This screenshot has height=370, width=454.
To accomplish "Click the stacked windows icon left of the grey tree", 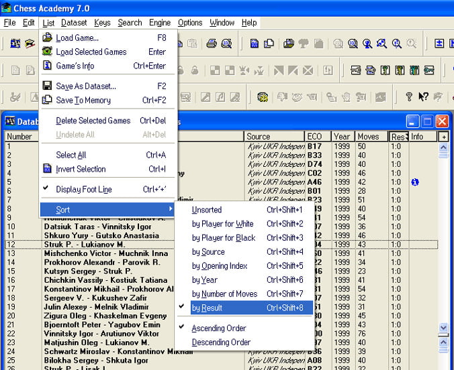I will coord(288,44).
